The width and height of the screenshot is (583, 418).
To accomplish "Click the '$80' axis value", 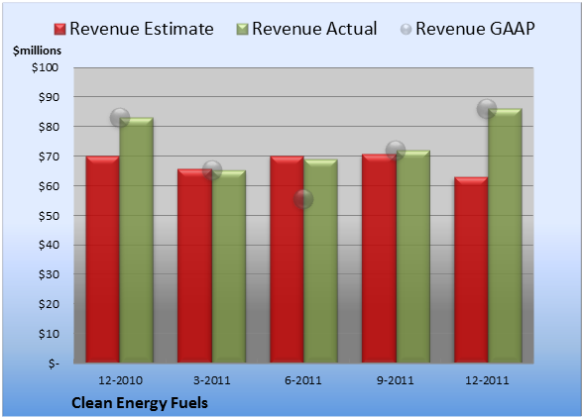I will (x=49, y=127).
